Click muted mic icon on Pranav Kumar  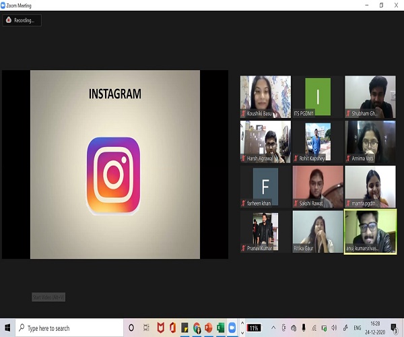pos(243,248)
